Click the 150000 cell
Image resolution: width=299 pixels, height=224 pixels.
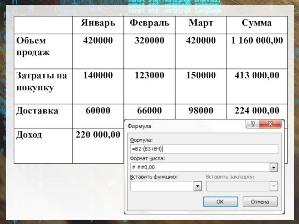201,87
